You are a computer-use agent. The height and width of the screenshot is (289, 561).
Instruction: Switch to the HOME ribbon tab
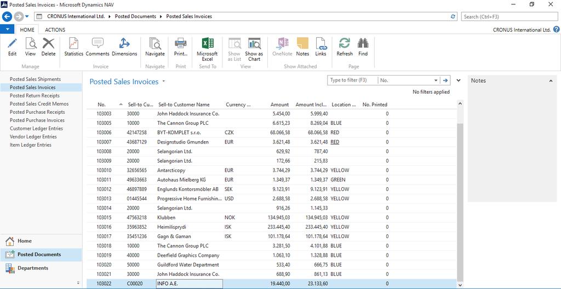tap(27, 30)
